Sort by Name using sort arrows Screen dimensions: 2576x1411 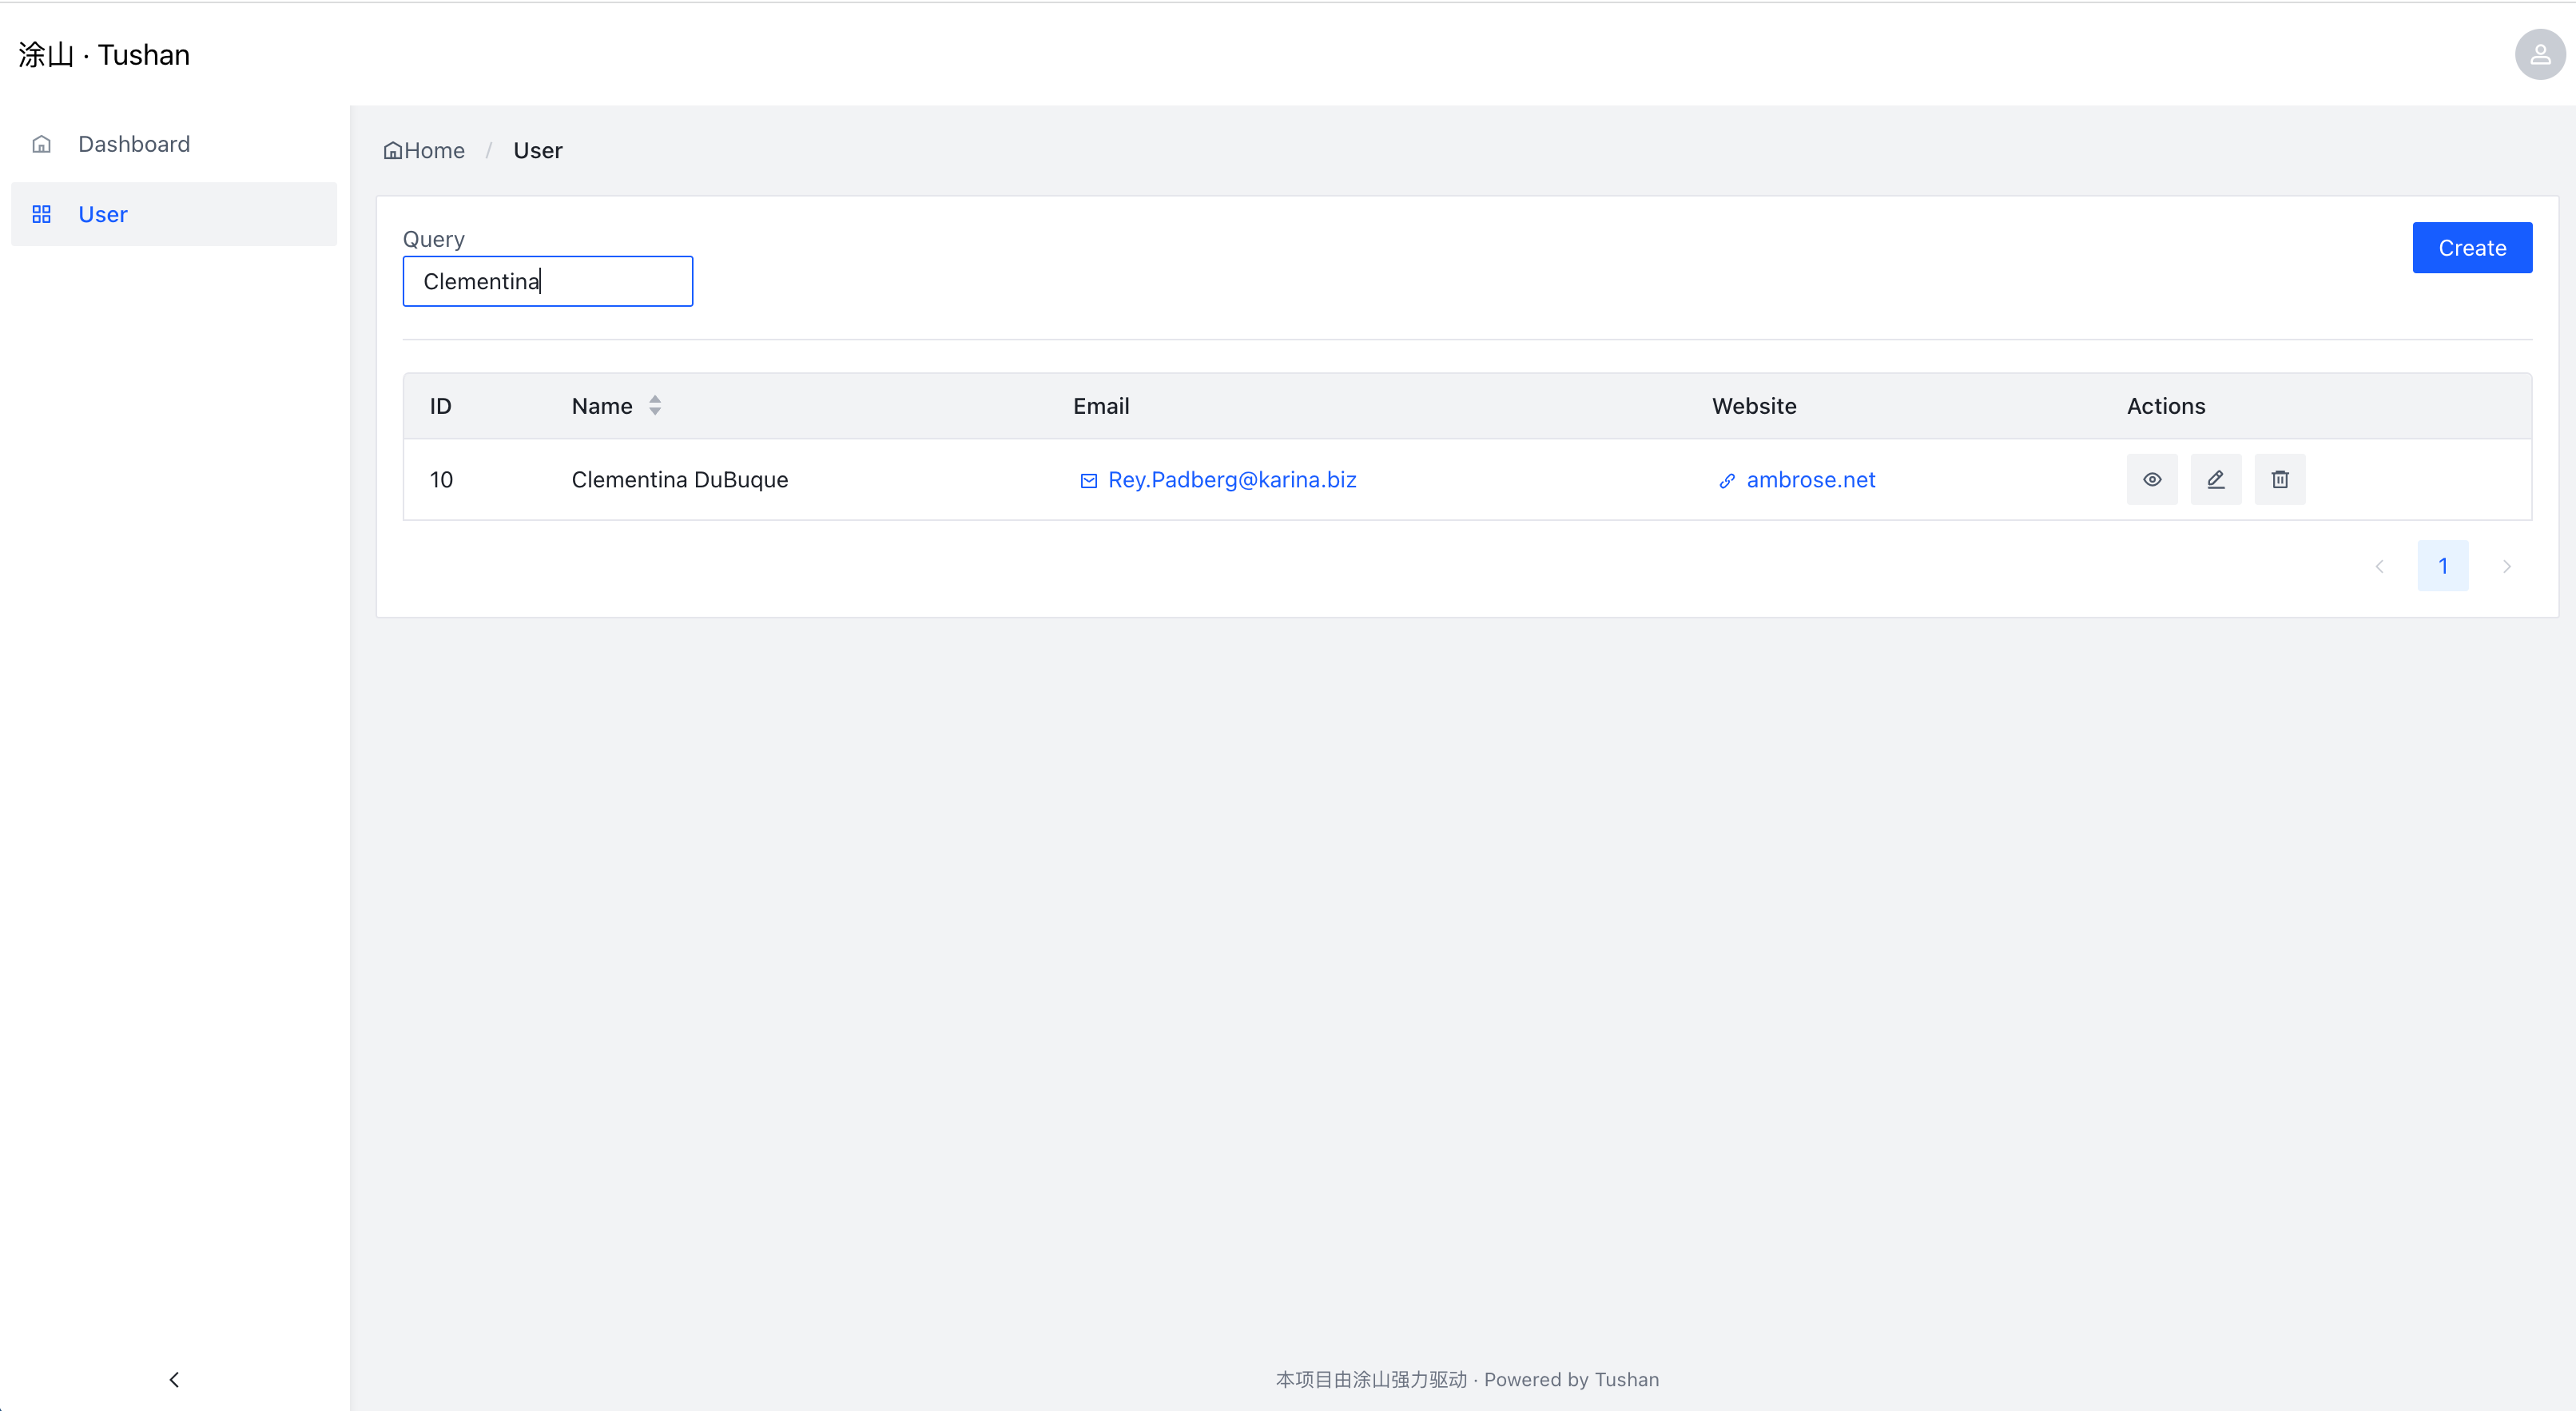(x=655, y=405)
